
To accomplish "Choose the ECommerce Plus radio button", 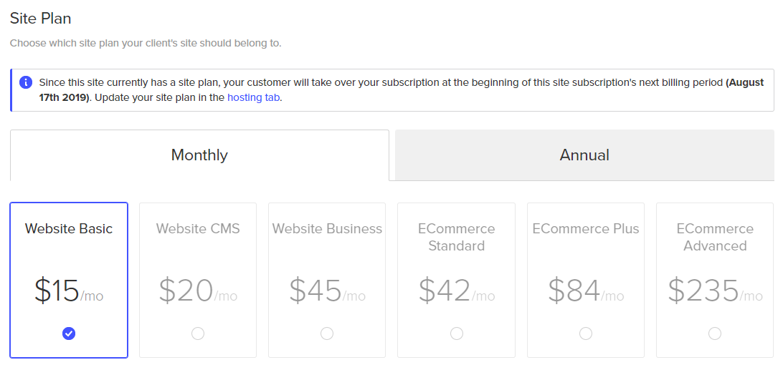I will pos(586,333).
